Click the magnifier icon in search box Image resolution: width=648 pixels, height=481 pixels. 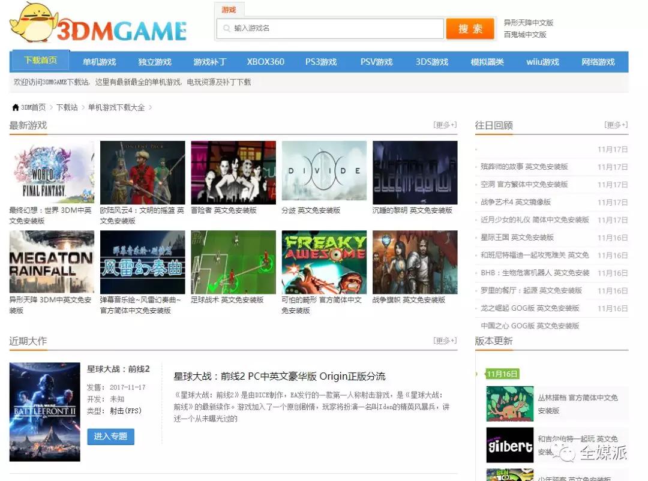(226, 28)
